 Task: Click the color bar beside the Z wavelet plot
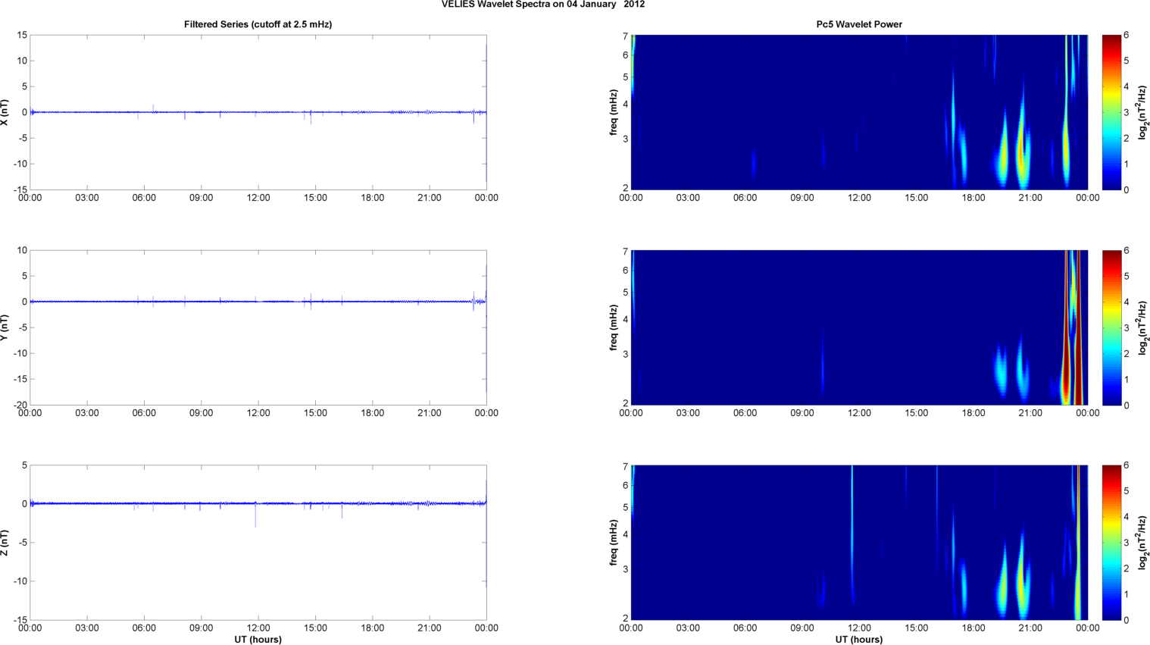coord(1111,543)
